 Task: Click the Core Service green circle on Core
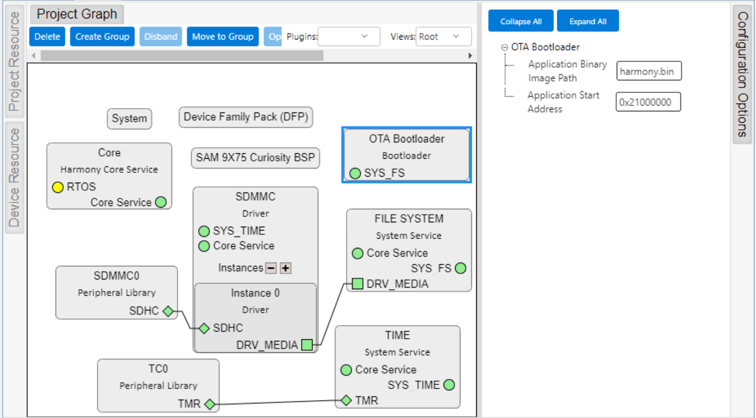point(161,202)
